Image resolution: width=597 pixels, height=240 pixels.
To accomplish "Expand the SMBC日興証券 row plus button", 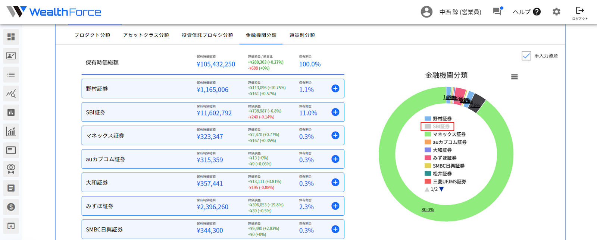I will tap(335, 229).
